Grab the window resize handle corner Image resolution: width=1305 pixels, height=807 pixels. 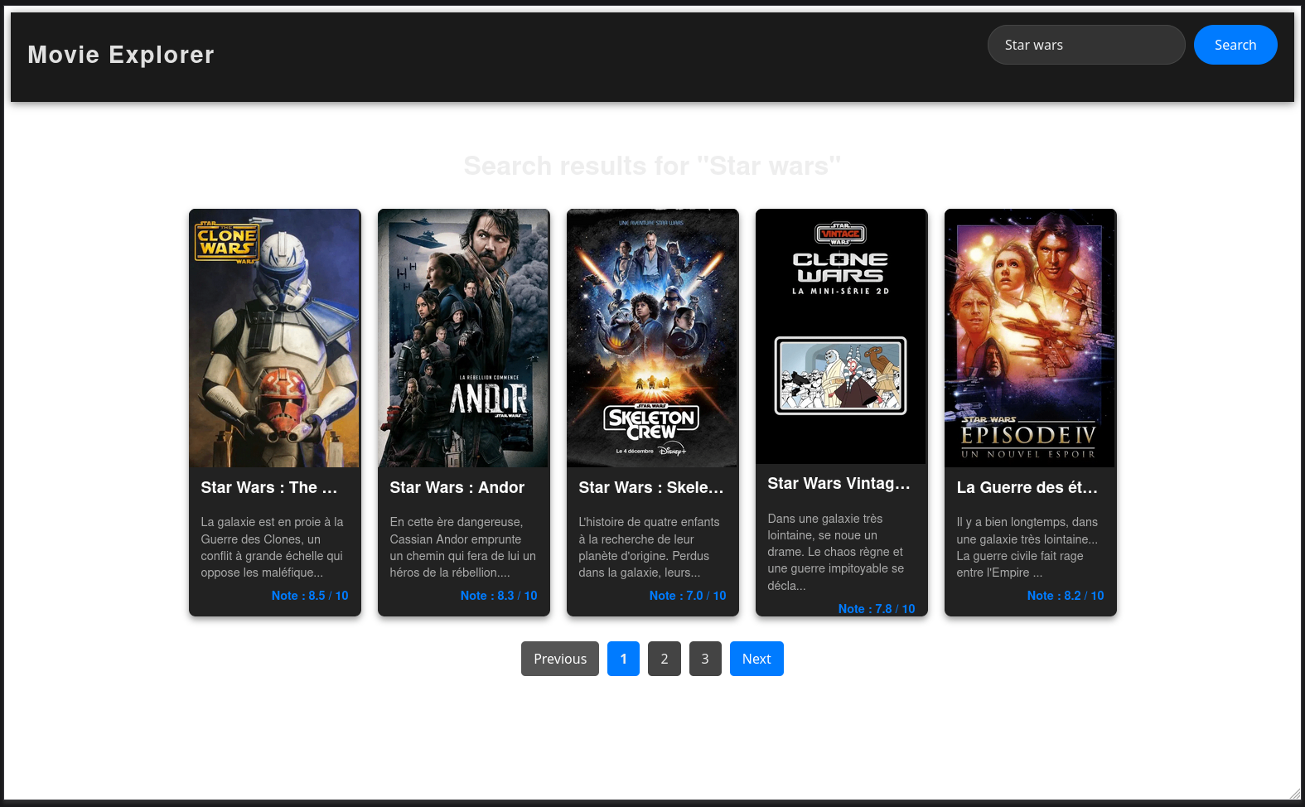pos(1294,793)
